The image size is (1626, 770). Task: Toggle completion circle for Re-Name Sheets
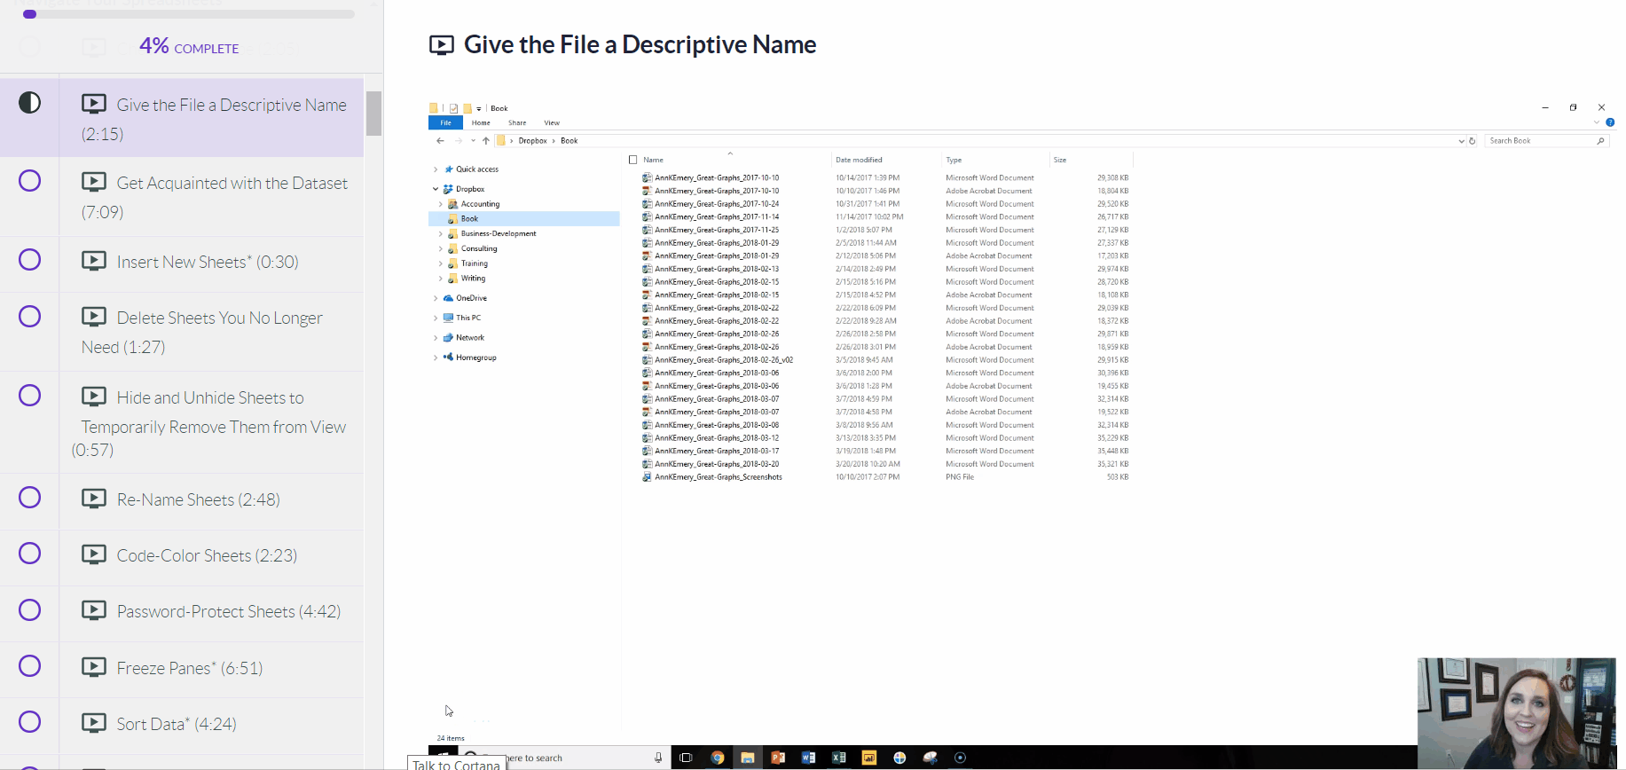click(x=30, y=498)
